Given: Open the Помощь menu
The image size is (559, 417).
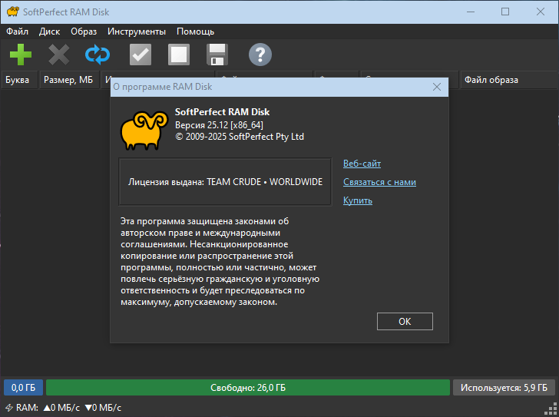Looking at the screenshot, I should pyautogui.click(x=195, y=31).
